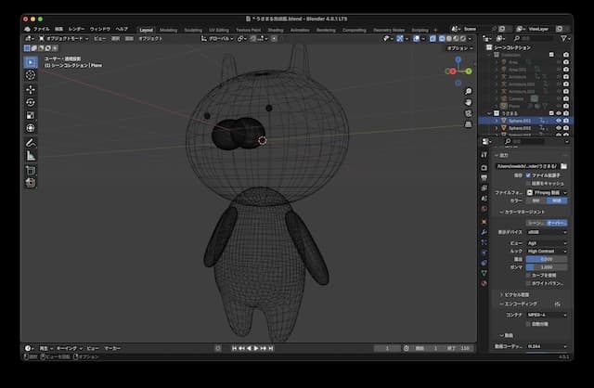
Task: Open the AgX view transform dropdown
Action: click(547, 243)
